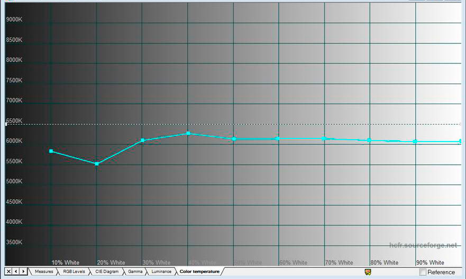Click the 4000K axis label
Viewport: 466px width, 279px height.
click(x=14, y=222)
